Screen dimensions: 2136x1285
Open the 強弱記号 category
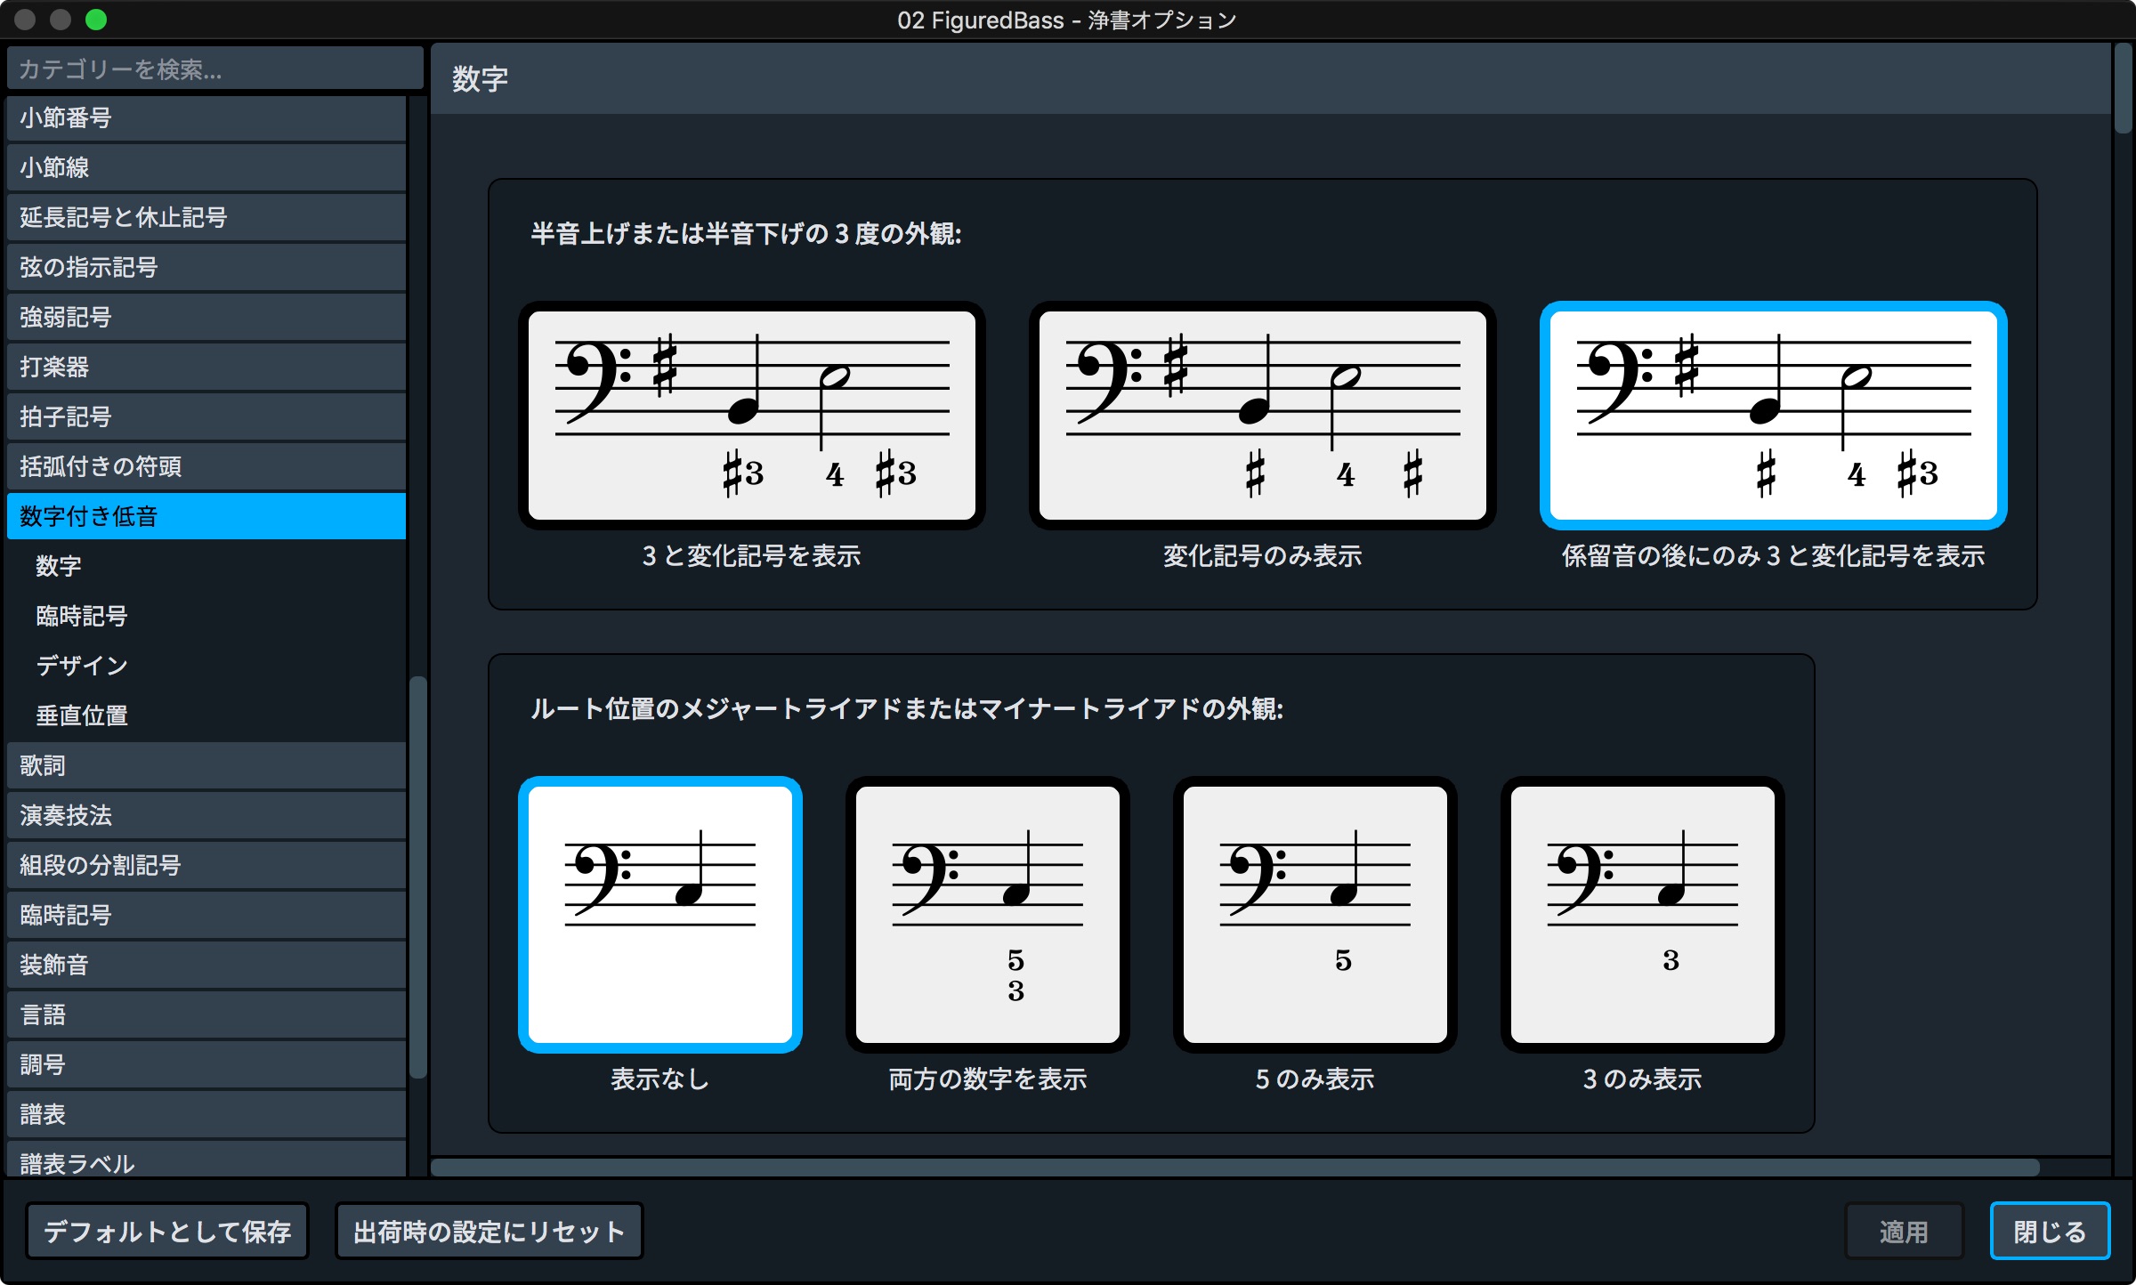tap(206, 317)
